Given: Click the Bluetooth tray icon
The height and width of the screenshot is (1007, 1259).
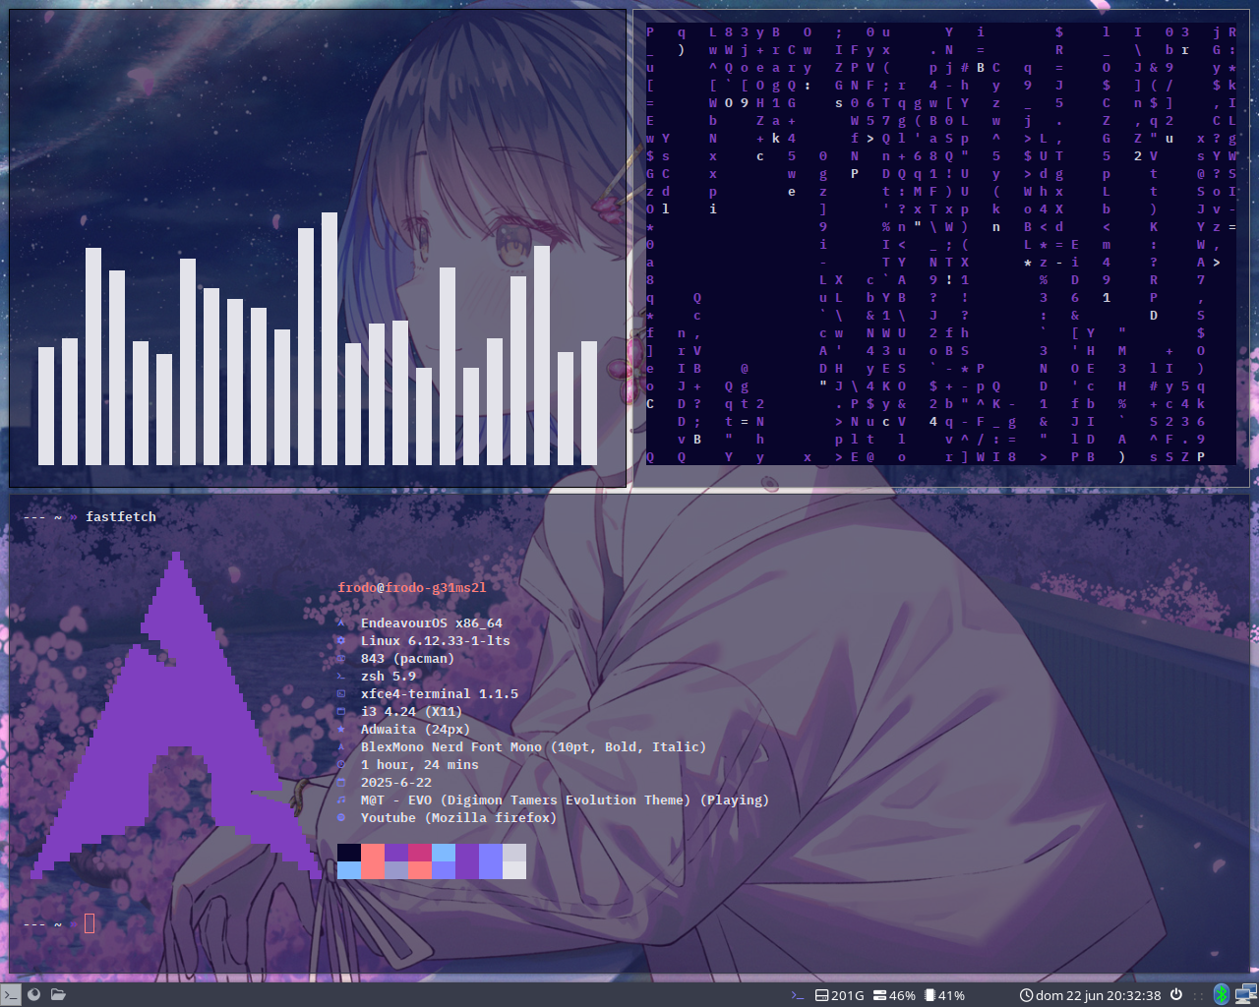Looking at the screenshot, I should [1222, 994].
